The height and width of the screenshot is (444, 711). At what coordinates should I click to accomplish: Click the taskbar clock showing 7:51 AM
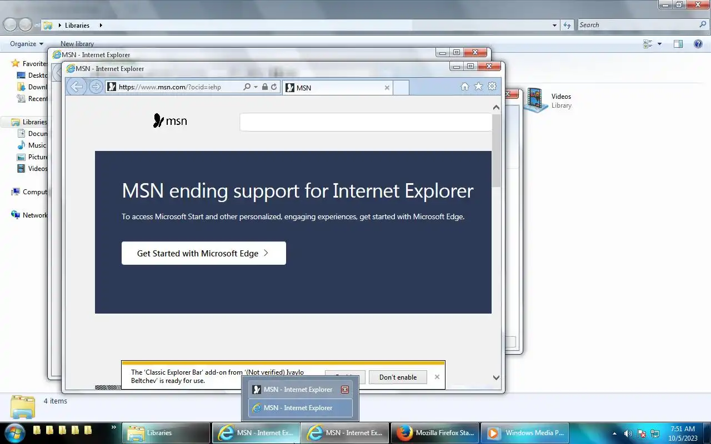683,429
